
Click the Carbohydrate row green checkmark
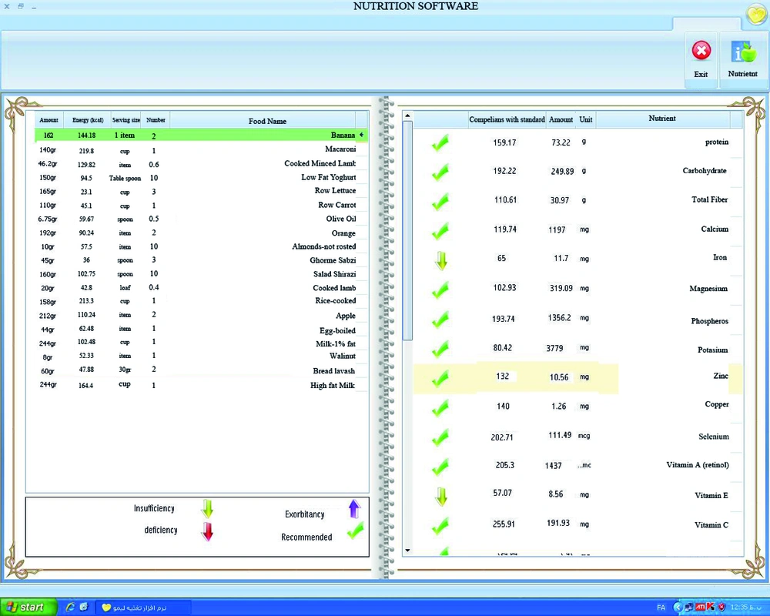click(x=440, y=172)
